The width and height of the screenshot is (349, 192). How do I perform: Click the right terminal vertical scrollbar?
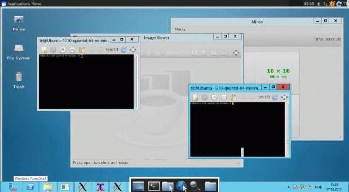coord(287,129)
